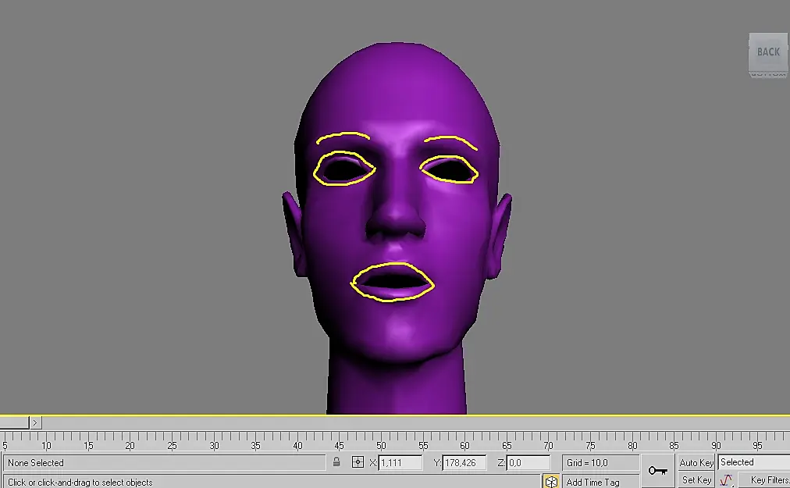Click the absolute/offset transform type-in icon

[x=358, y=462]
